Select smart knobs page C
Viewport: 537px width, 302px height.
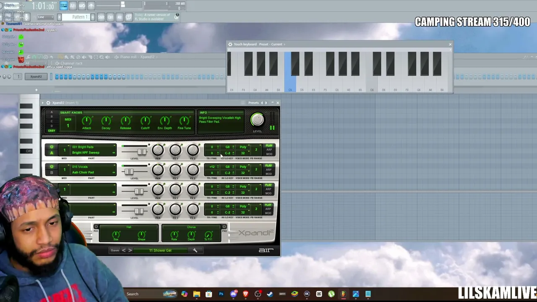[x=52, y=121]
